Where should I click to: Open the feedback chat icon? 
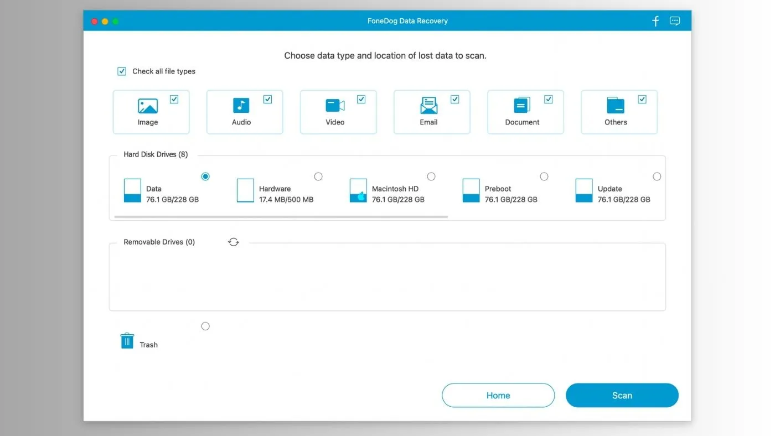[x=675, y=21]
